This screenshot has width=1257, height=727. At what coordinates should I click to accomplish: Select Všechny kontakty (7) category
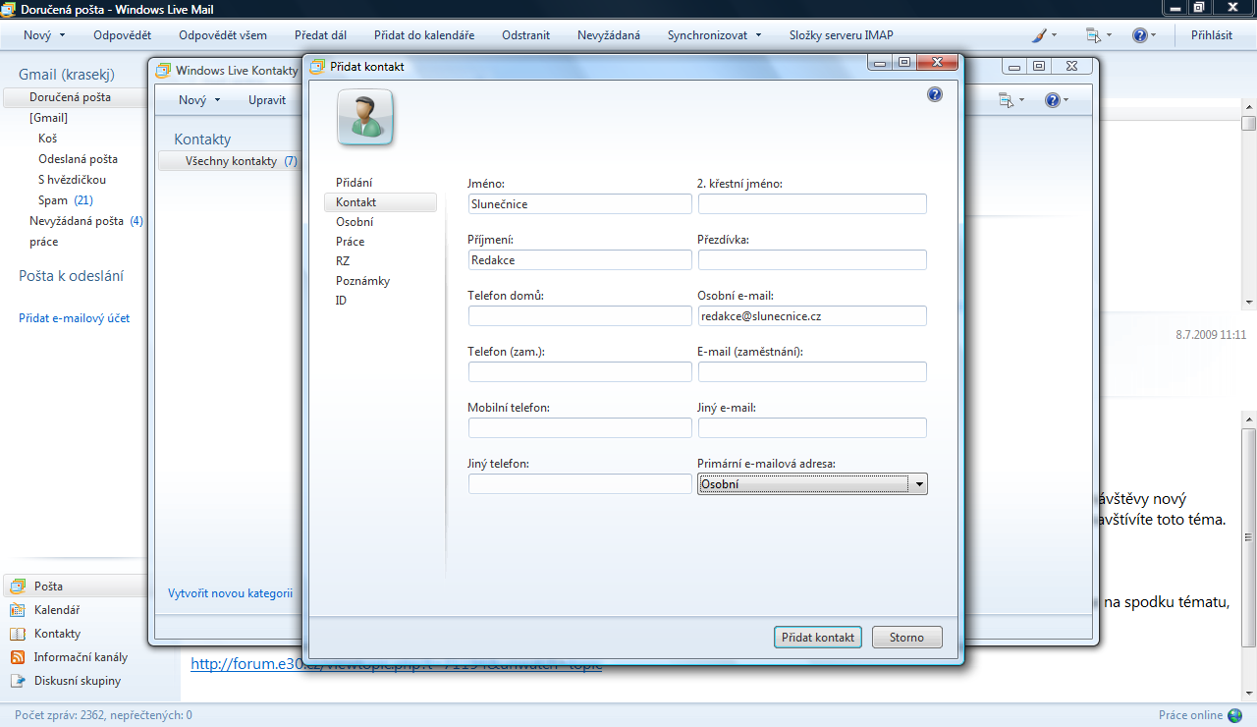pyautogui.click(x=230, y=161)
